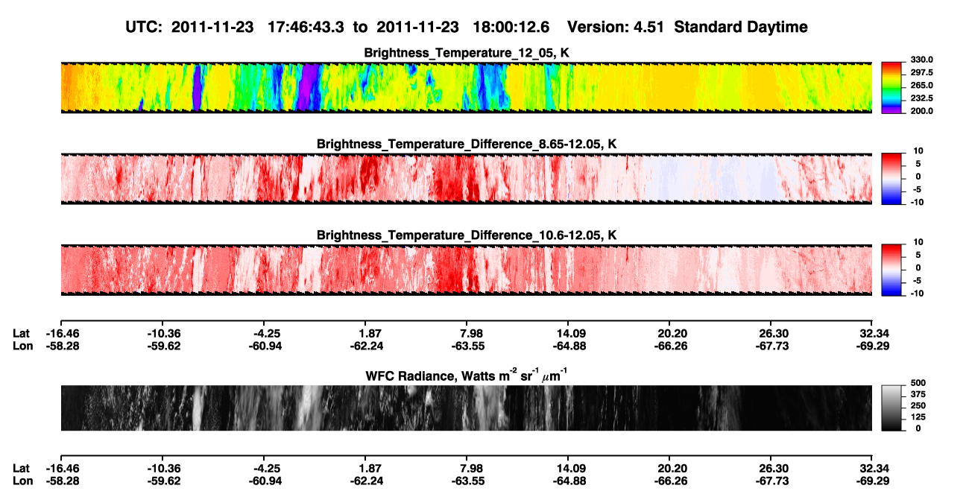Click longitude '-66.26' on the axis above WFC Radiance

pyautogui.click(x=671, y=346)
